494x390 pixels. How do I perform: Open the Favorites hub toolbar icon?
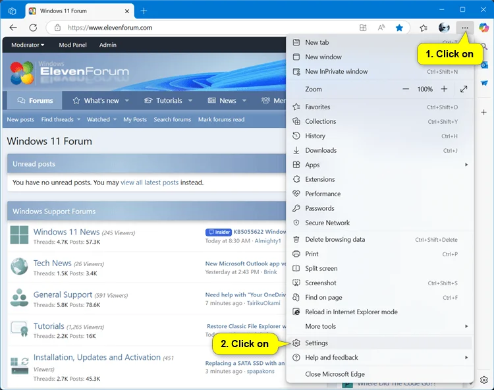pyautogui.click(x=424, y=28)
